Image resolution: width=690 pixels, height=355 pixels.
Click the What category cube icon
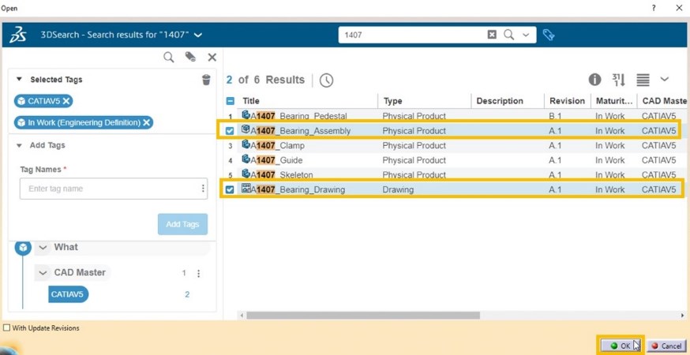(23, 248)
